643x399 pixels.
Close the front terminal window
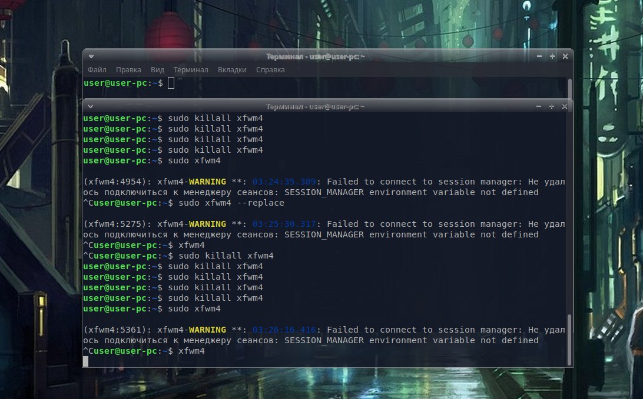tap(564, 106)
